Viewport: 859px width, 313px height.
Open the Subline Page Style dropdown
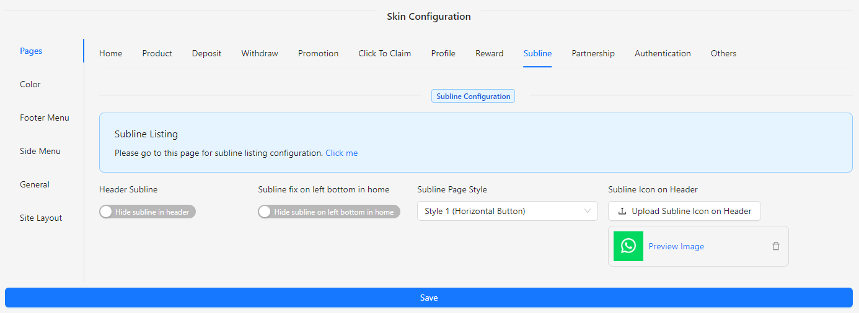[507, 211]
